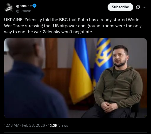
Task: Click the Views label
Action: [63, 125]
